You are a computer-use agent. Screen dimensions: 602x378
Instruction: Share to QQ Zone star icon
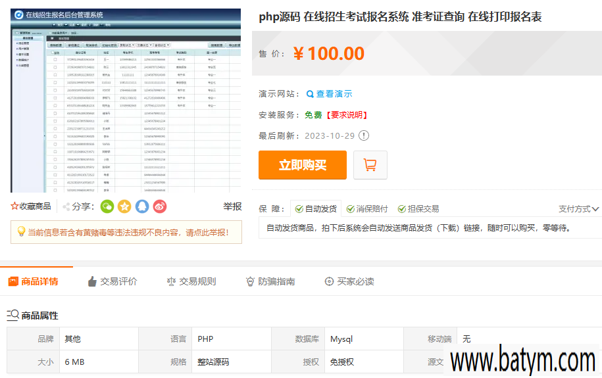124,206
